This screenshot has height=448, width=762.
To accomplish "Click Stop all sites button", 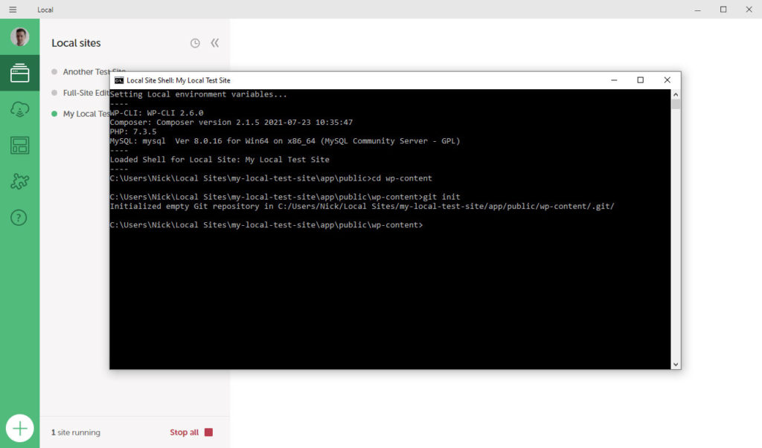I will (191, 432).
